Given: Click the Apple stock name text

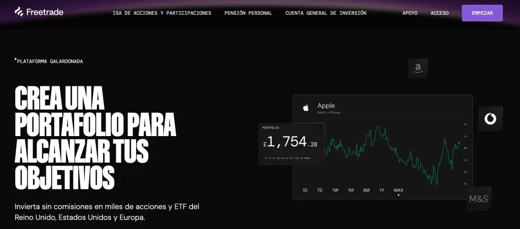Looking at the screenshot, I should [x=326, y=106].
